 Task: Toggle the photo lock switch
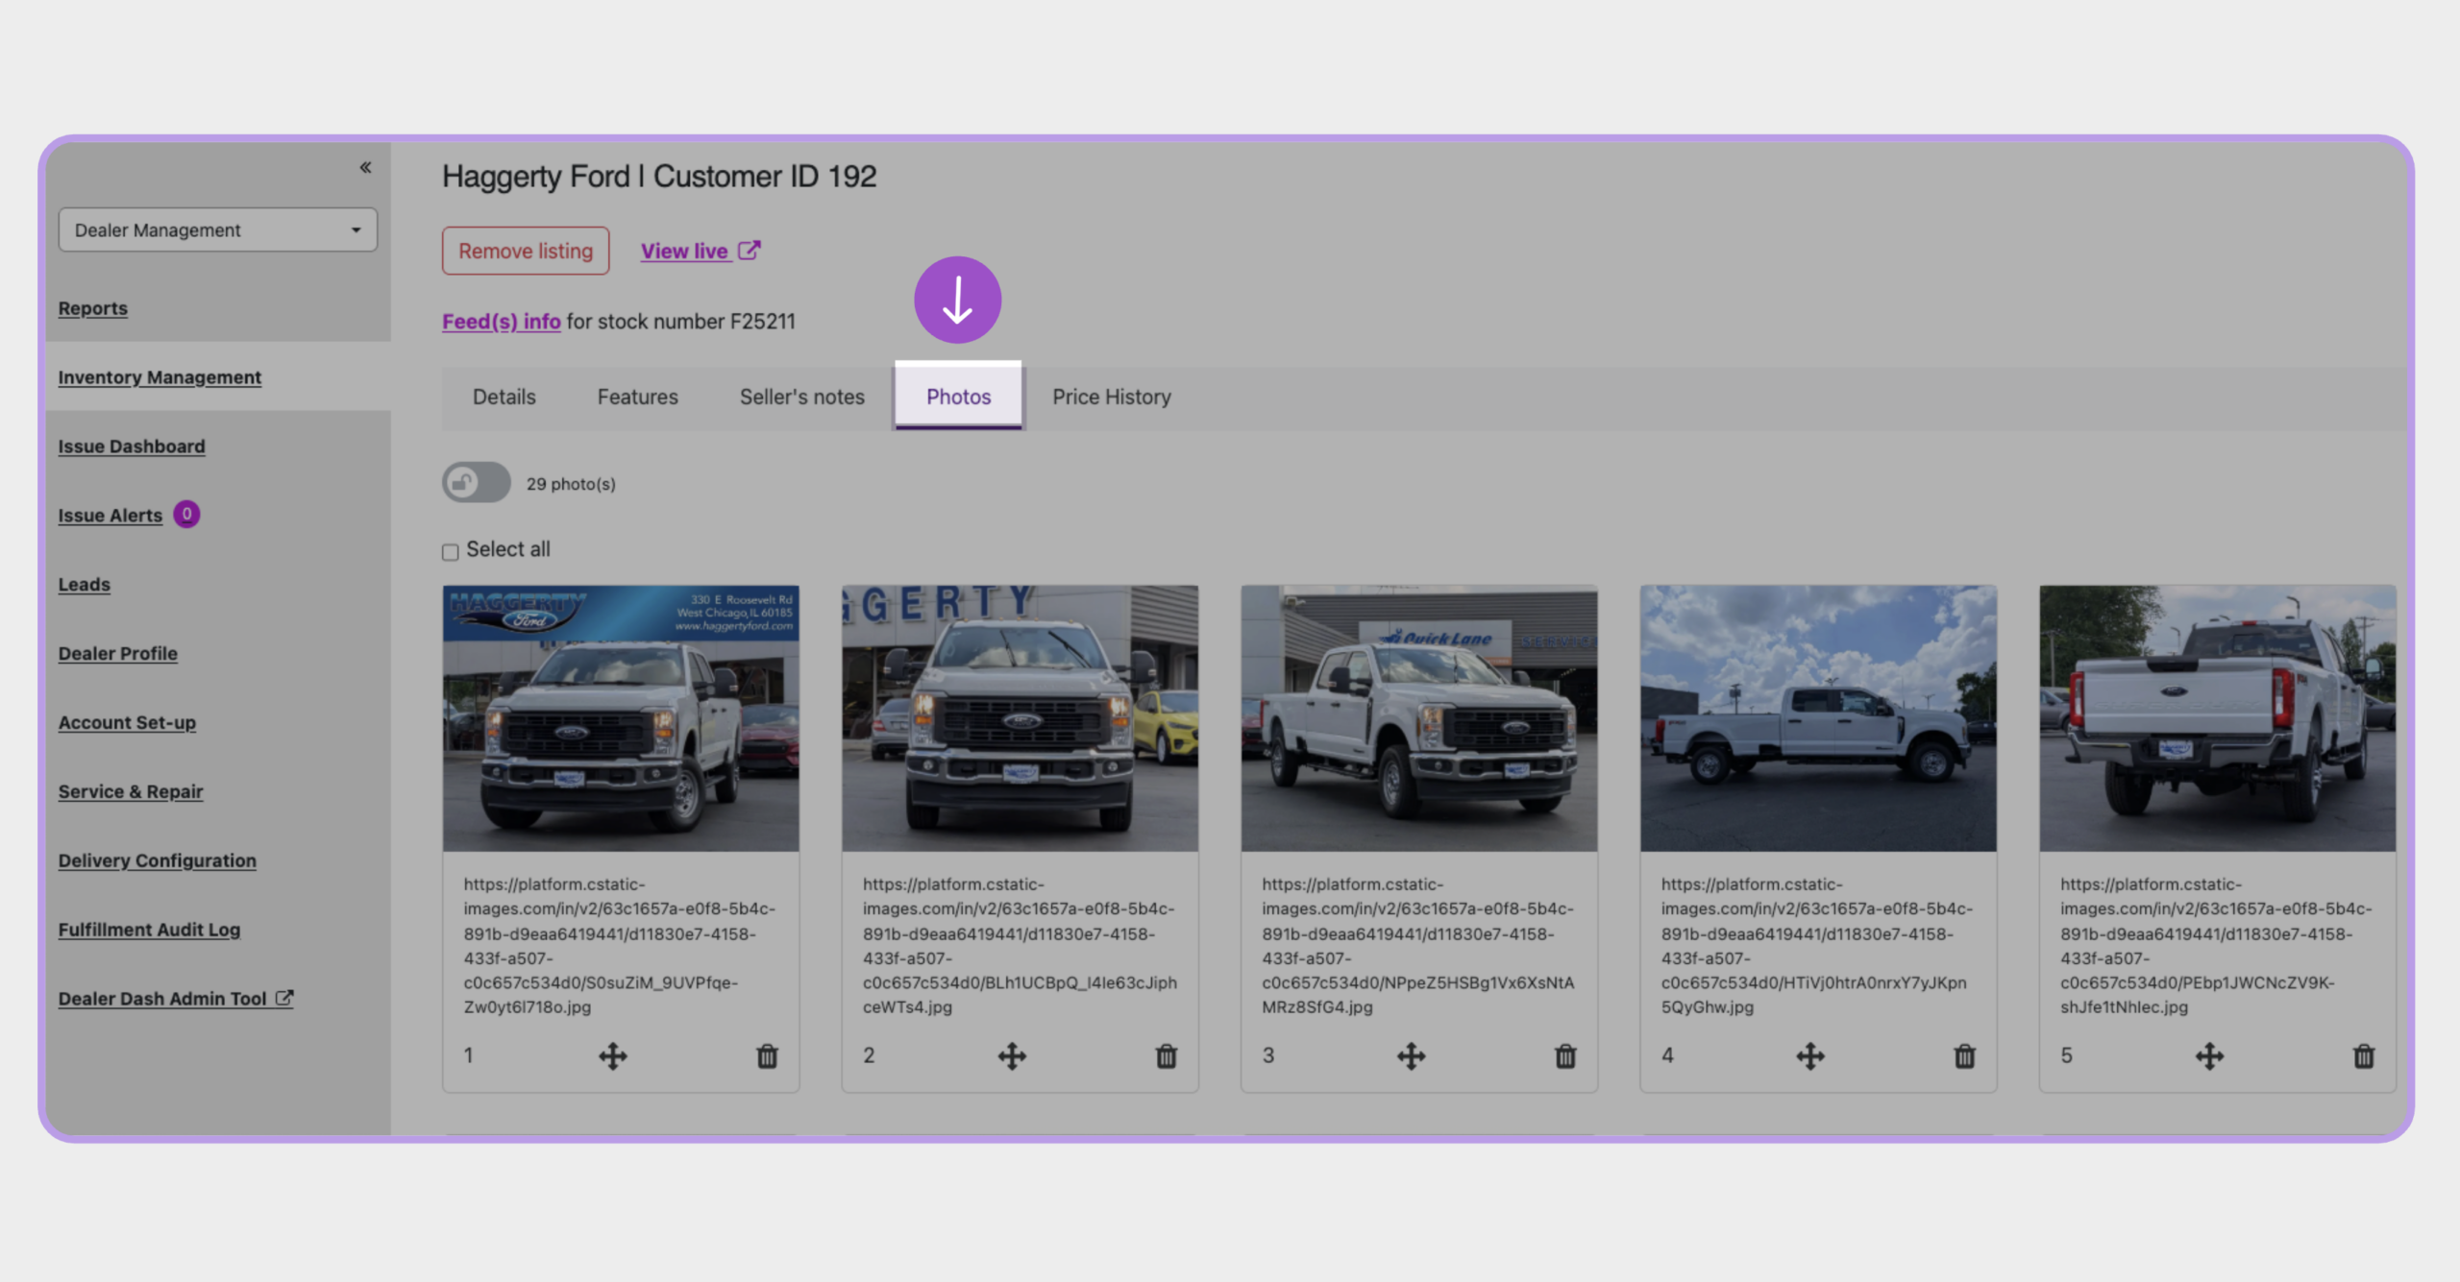click(x=477, y=483)
